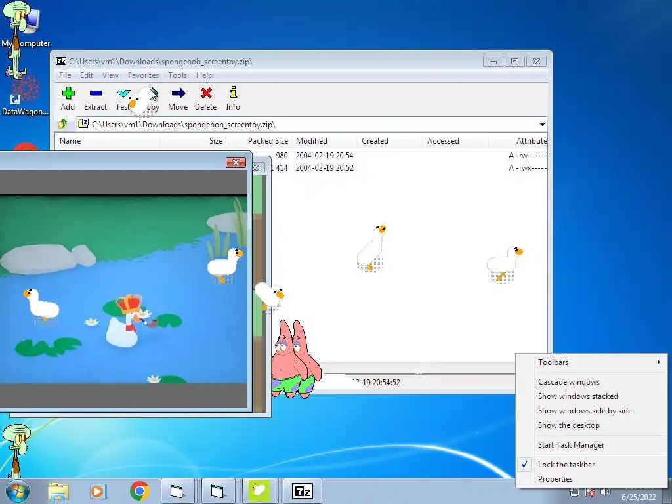Sort by the Created column header
This screenshot has height=504, width=672.
pyautogui.click(x=390, y=141)
